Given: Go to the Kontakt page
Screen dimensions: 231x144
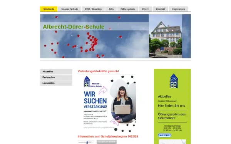Looking at the screenshot, I should tap(161, 9).
